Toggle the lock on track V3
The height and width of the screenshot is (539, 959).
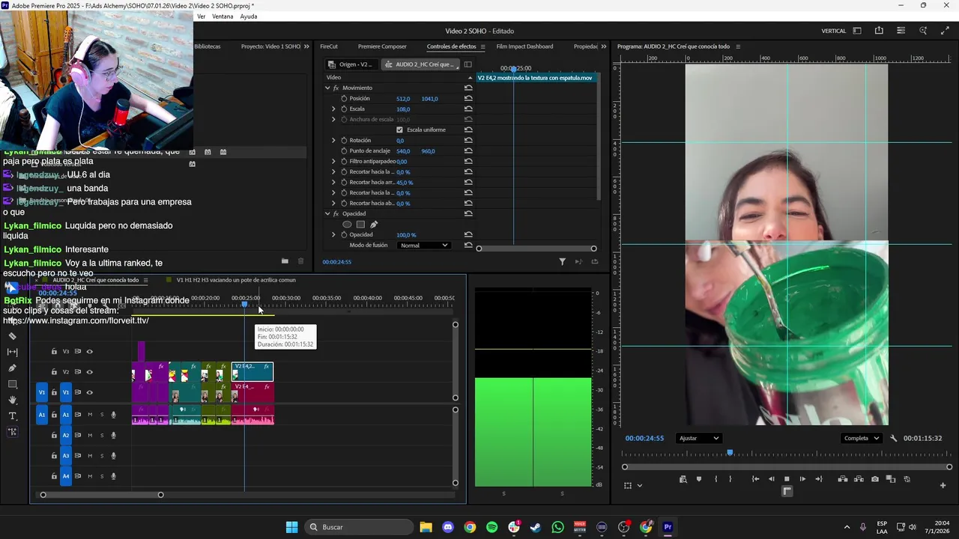pyautogui.click(x=54, y=351)
